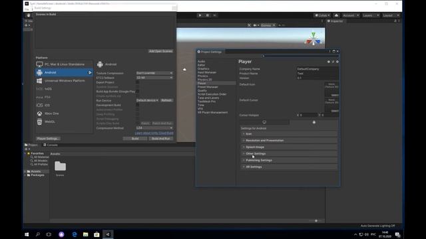Click the Build button
The width and height of the screenshot is (426, 239).
(x=135, y=139)
